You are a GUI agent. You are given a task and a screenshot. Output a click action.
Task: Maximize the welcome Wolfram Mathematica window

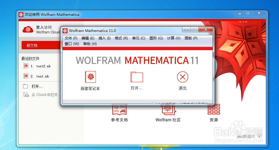pyautogui.click(x=248, y=13)
